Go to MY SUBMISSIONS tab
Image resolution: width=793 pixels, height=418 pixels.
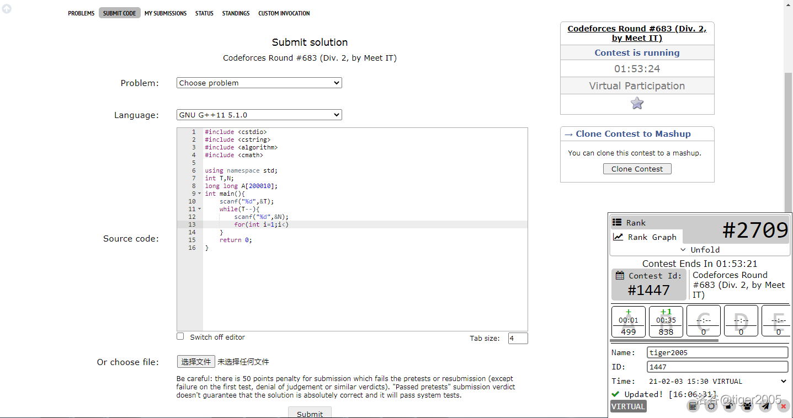pos(166,13)
